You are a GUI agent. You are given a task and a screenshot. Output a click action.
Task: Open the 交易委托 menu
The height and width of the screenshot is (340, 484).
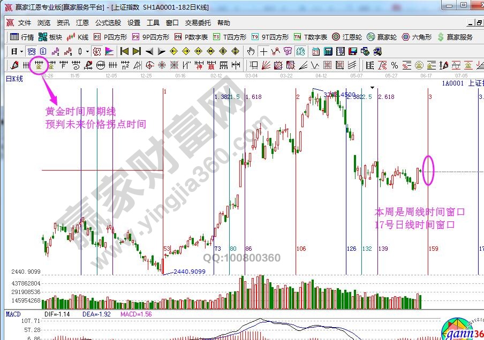pyautogui.click(x=198, y=23)
